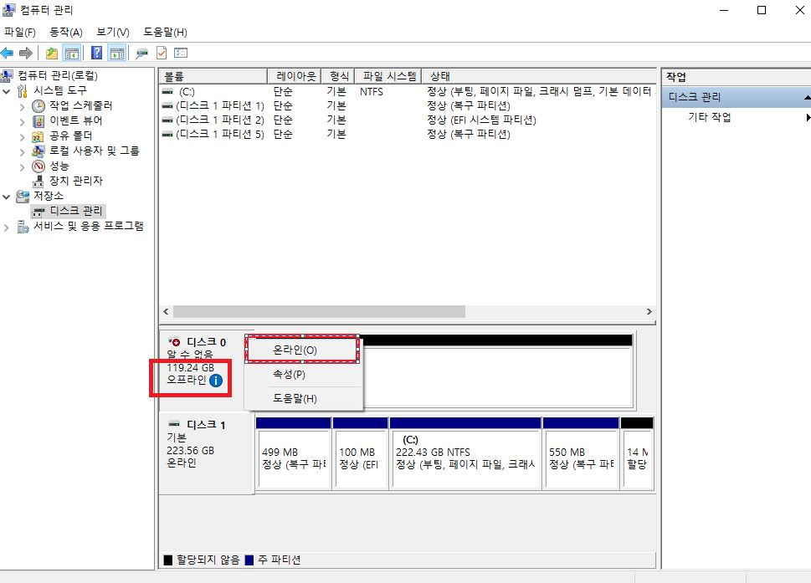Click the Services and Applications icon
The image size is (811, 583).
point(23,227)
